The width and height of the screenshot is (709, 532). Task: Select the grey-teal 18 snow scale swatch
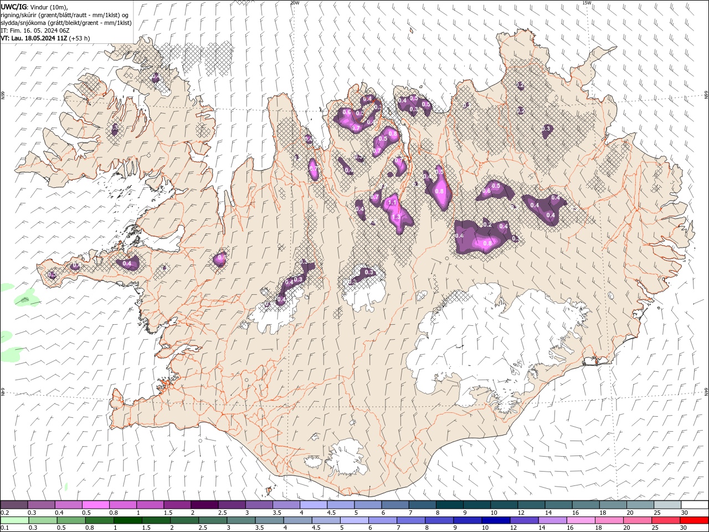(613, 504)
